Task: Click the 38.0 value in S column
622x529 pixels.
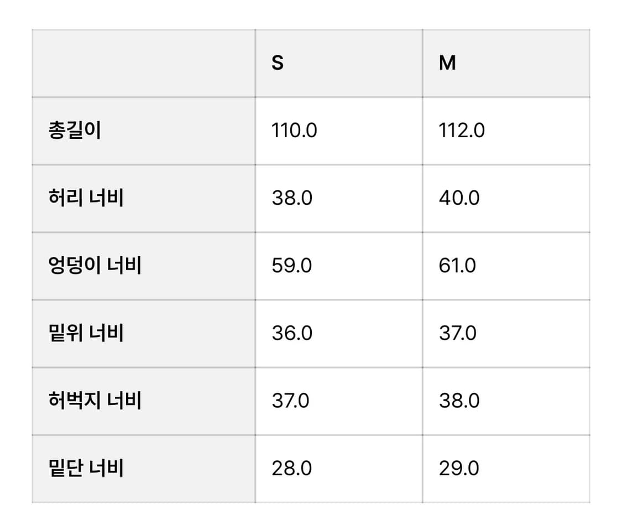Action: pos(292,198)
